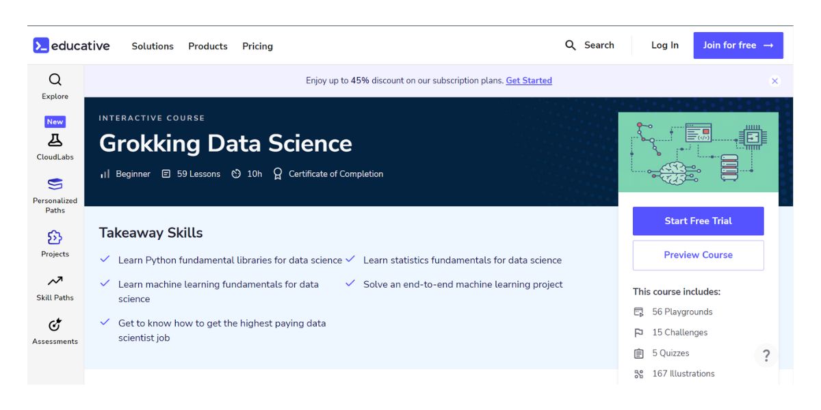821x410 pixels.
Task: Click the 10h clock icon
Action: click(236, 174)
